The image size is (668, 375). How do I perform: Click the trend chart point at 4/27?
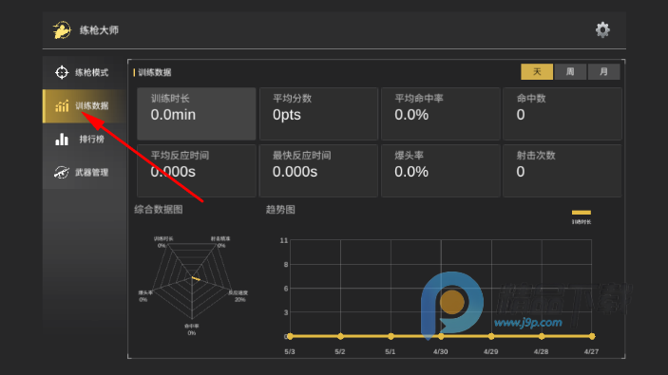(x=592, y=336)
